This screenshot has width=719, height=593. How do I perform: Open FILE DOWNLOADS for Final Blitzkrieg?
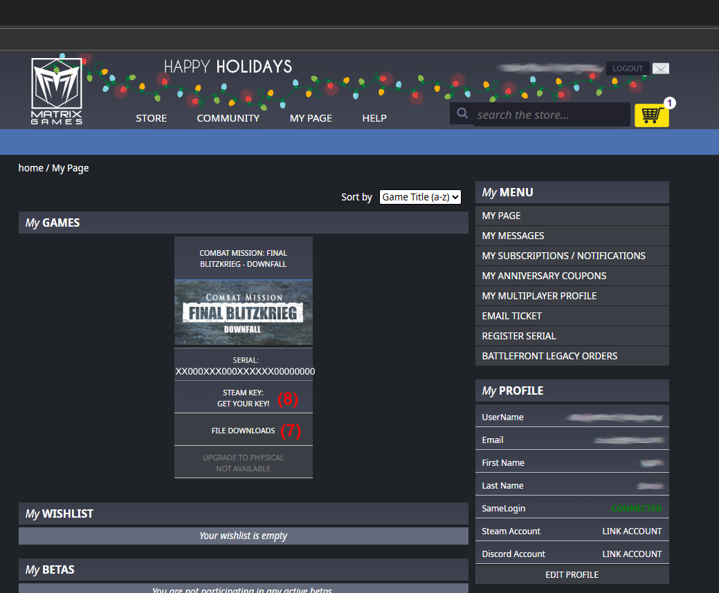point(243,431)
